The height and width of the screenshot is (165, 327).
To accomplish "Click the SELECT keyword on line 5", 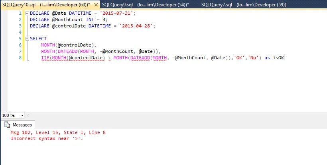I will click(38, 39).
